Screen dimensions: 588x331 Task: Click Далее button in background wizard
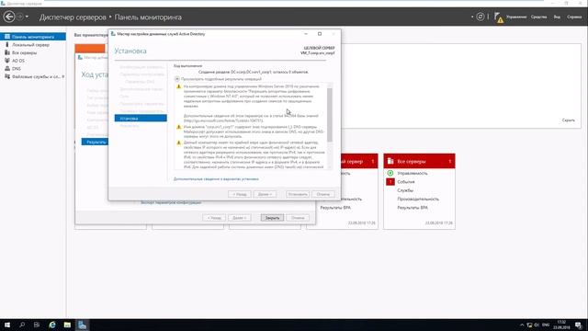click(x=240, y=218)
